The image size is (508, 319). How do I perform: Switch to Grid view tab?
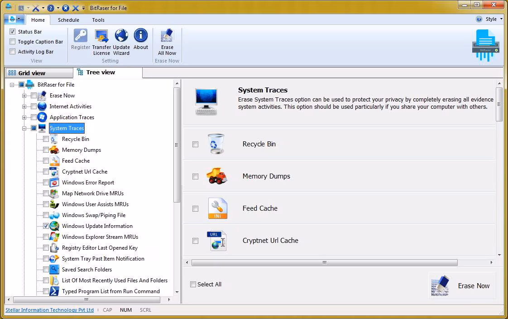[x=39, y=73]
